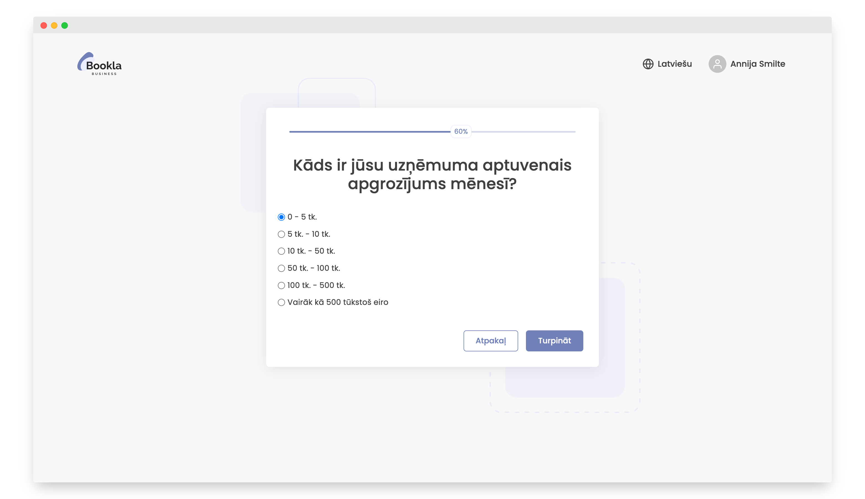Select the "5 tk. - 10 tk." option

click(281, 234)
